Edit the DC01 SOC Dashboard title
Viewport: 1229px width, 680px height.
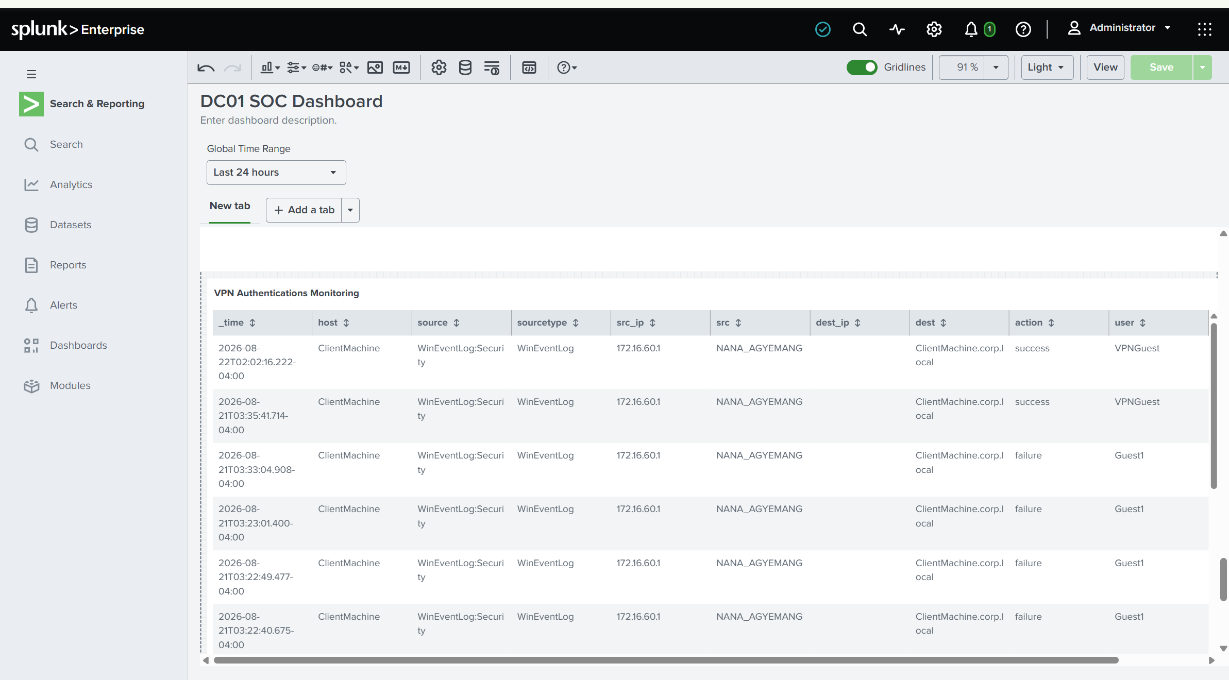click(x=291, y=101)
